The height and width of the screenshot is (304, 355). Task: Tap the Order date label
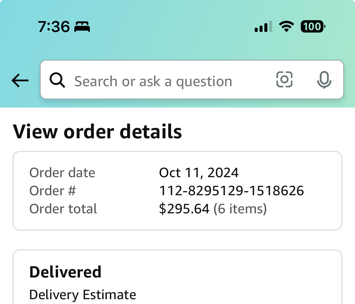[x=62, y=173]
